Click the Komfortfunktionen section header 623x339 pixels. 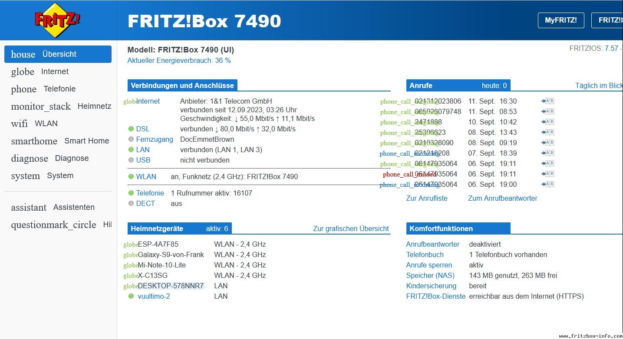pyautogui.click(x=458, y=228)
